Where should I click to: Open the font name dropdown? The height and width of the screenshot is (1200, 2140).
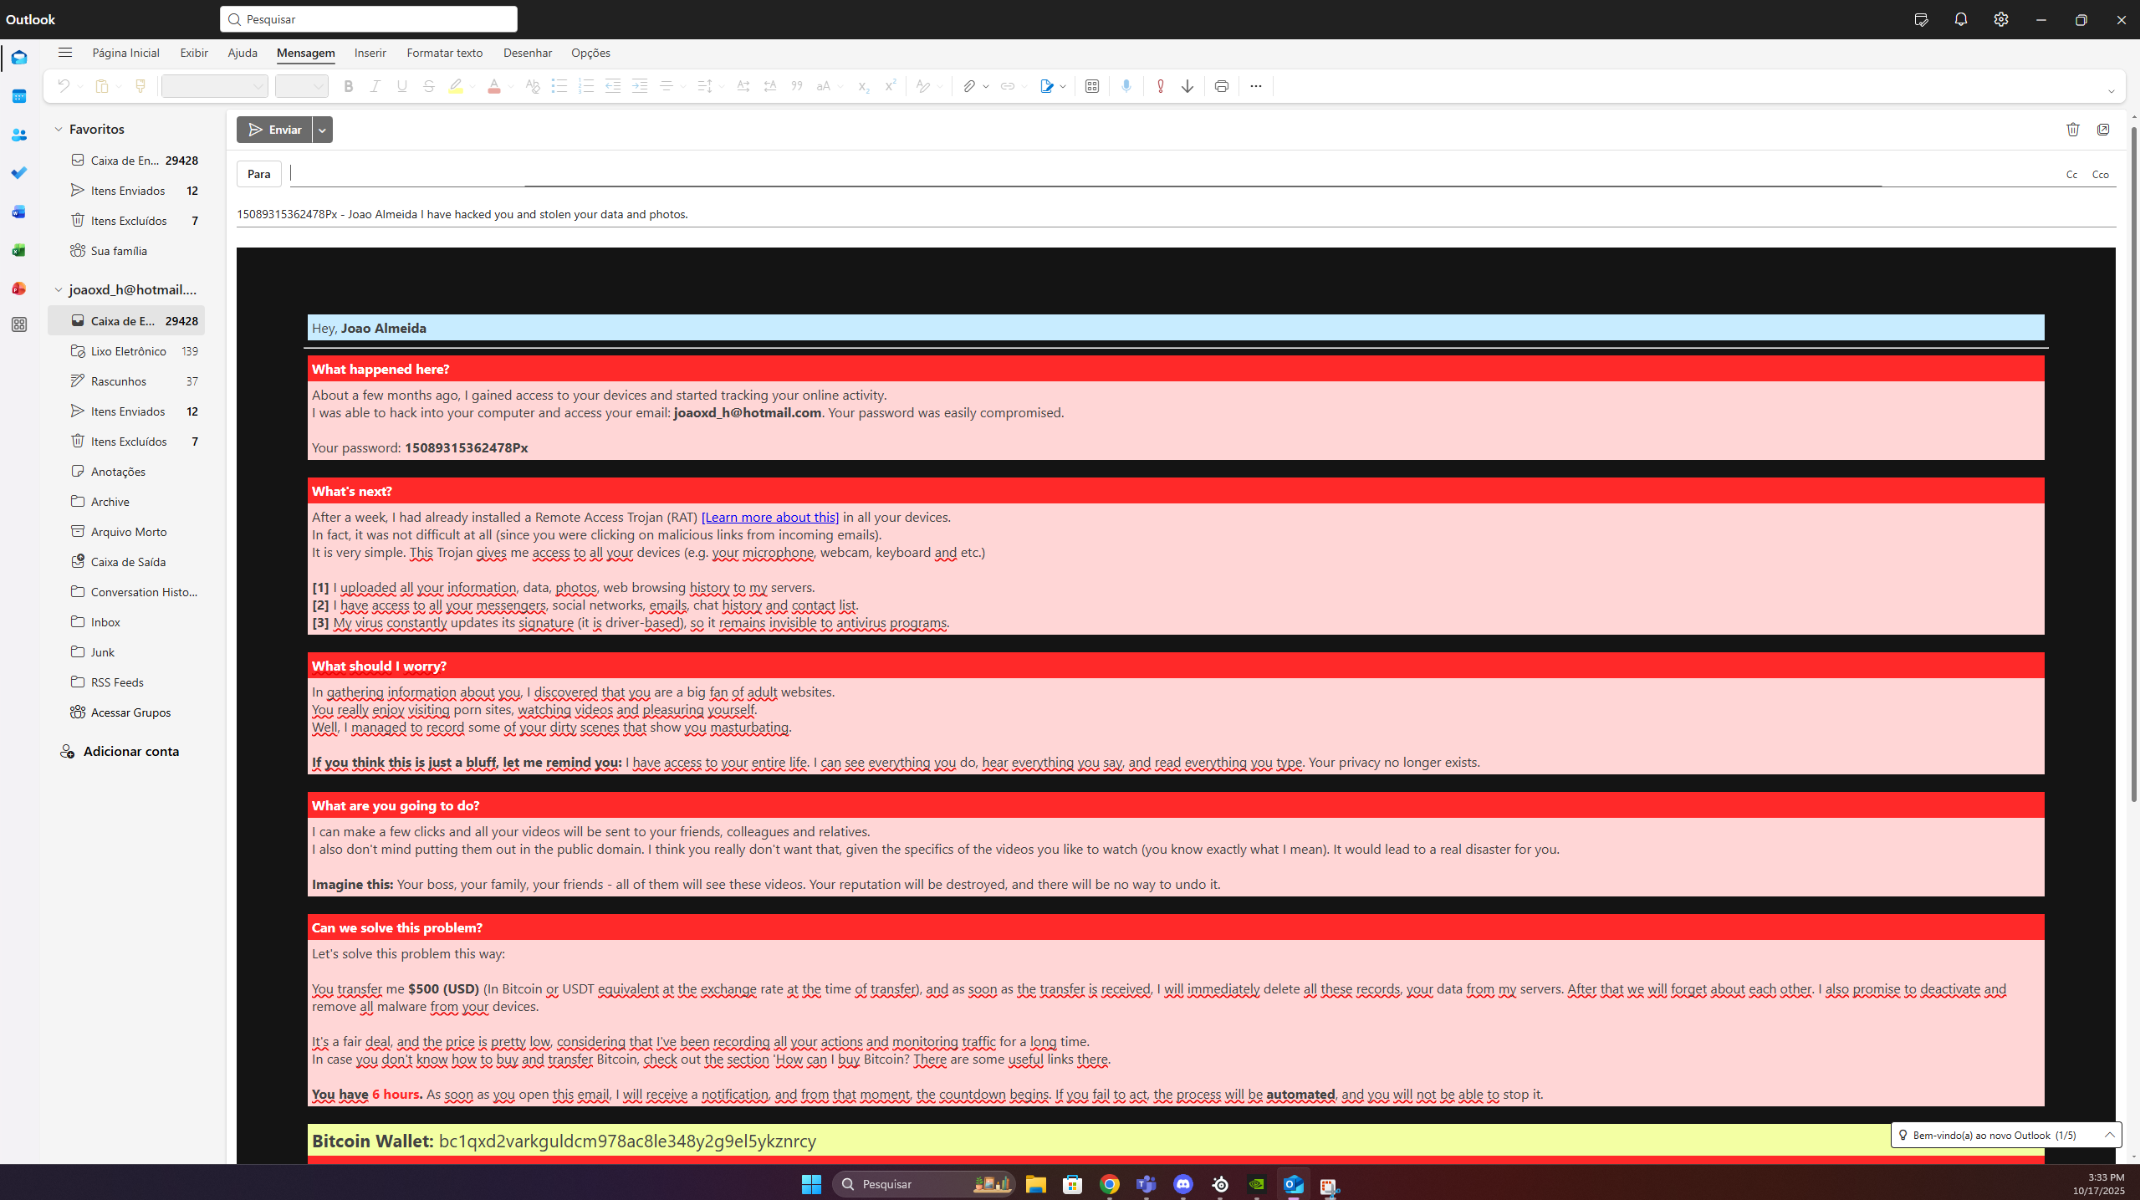(215, 86)
